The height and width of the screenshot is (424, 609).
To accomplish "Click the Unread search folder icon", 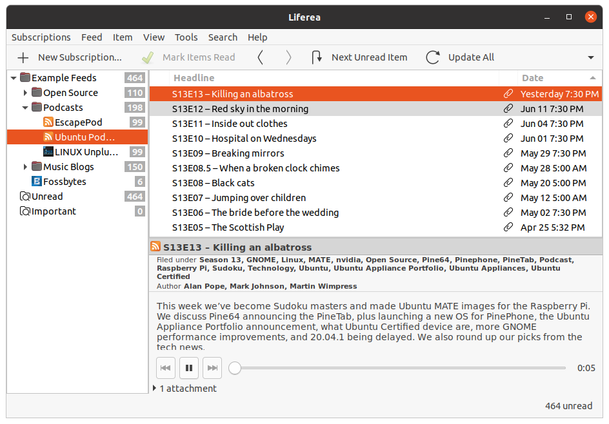I will (25, 197).
